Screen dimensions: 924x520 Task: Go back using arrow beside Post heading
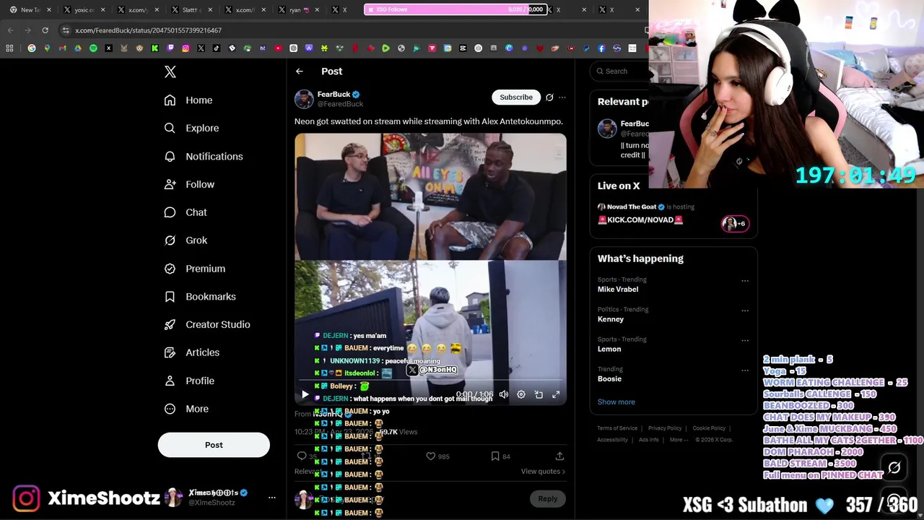point(300,71)
